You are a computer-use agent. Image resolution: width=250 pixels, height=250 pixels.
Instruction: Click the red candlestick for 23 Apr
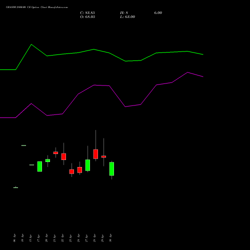click(71, 171)
